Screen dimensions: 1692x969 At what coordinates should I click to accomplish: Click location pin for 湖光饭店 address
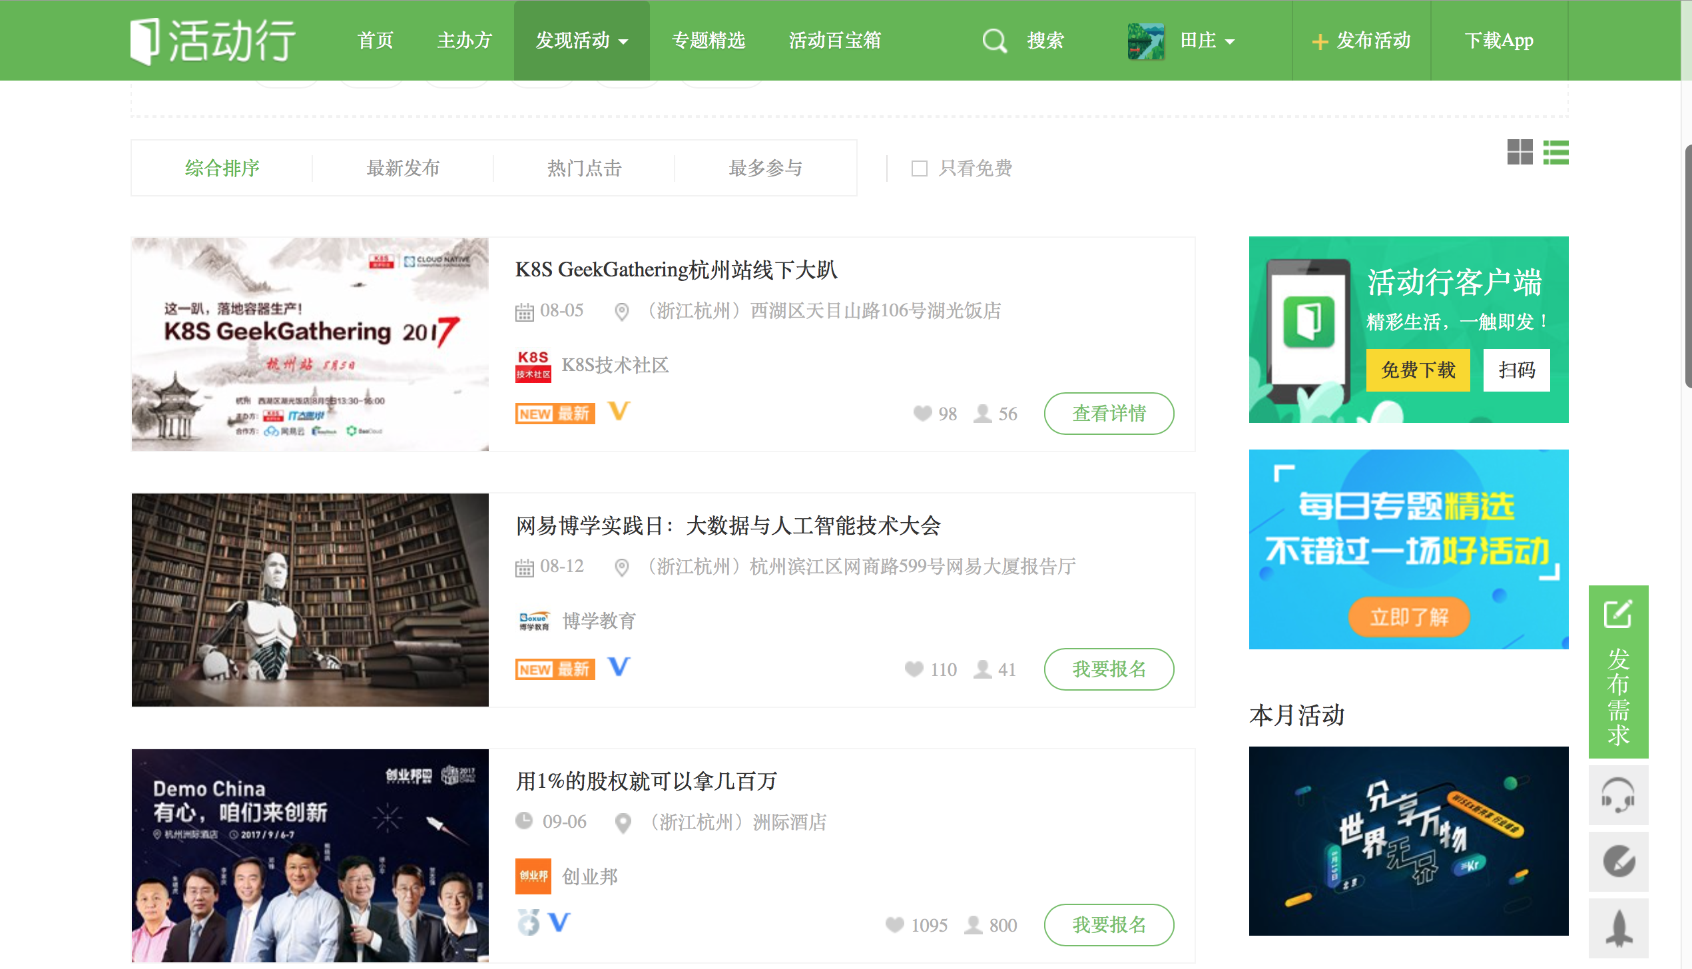[x=621, y=311]
